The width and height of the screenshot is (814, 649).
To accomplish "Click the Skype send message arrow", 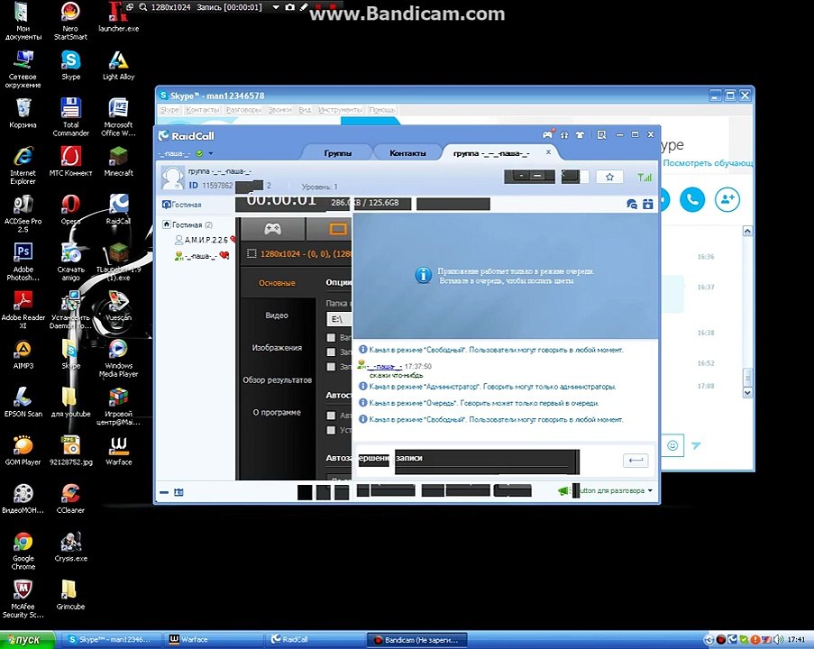I will [x=696, y=445].
